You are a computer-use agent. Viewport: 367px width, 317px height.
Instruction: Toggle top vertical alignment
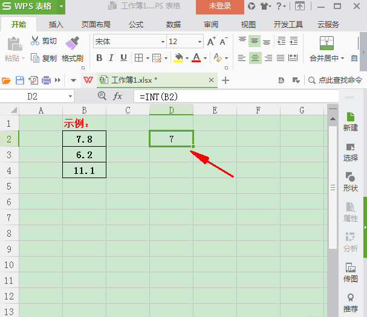click(x=242, y=40)
